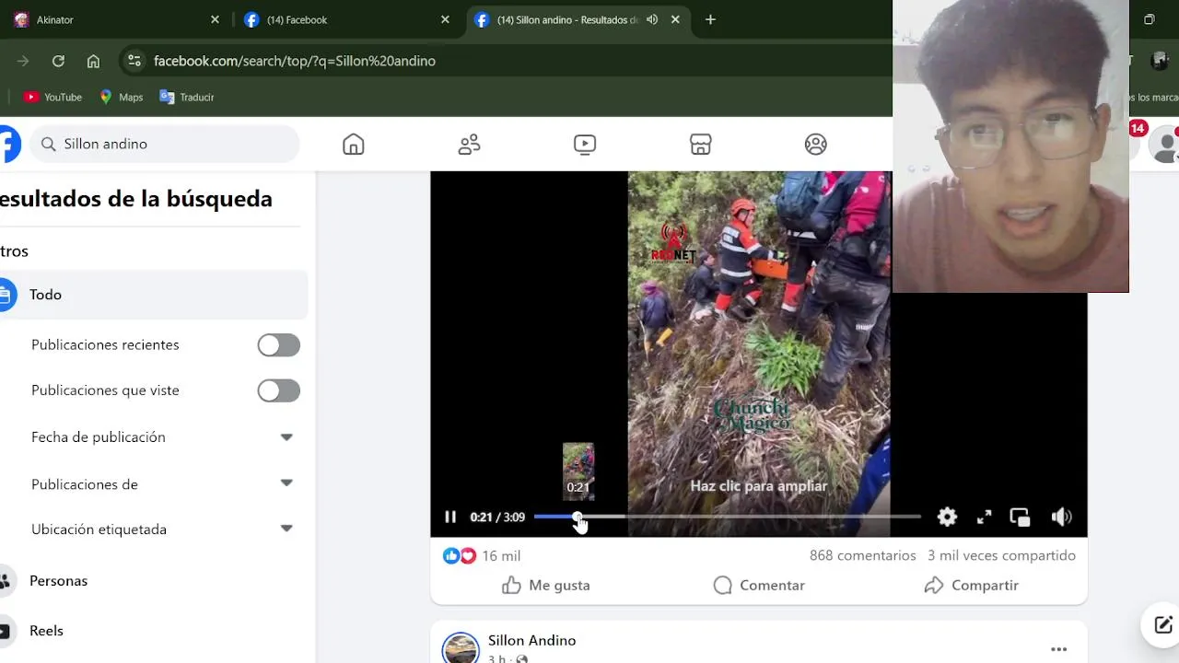This screenshot has height=663, width=1179.
Task: Open the Sillon Andino post options menu
Action: tap(1058, 649)
